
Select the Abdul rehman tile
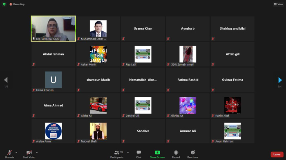(53, 54)
